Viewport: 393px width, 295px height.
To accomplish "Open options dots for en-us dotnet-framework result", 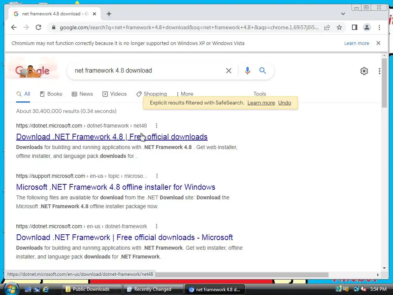I will tap(157, 226).
